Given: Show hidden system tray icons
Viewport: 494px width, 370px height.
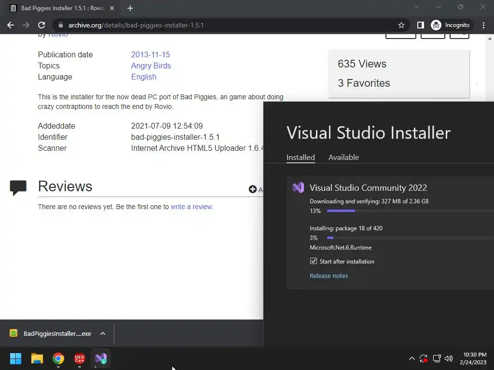Looking at the screenshot, I should (412, 358).
